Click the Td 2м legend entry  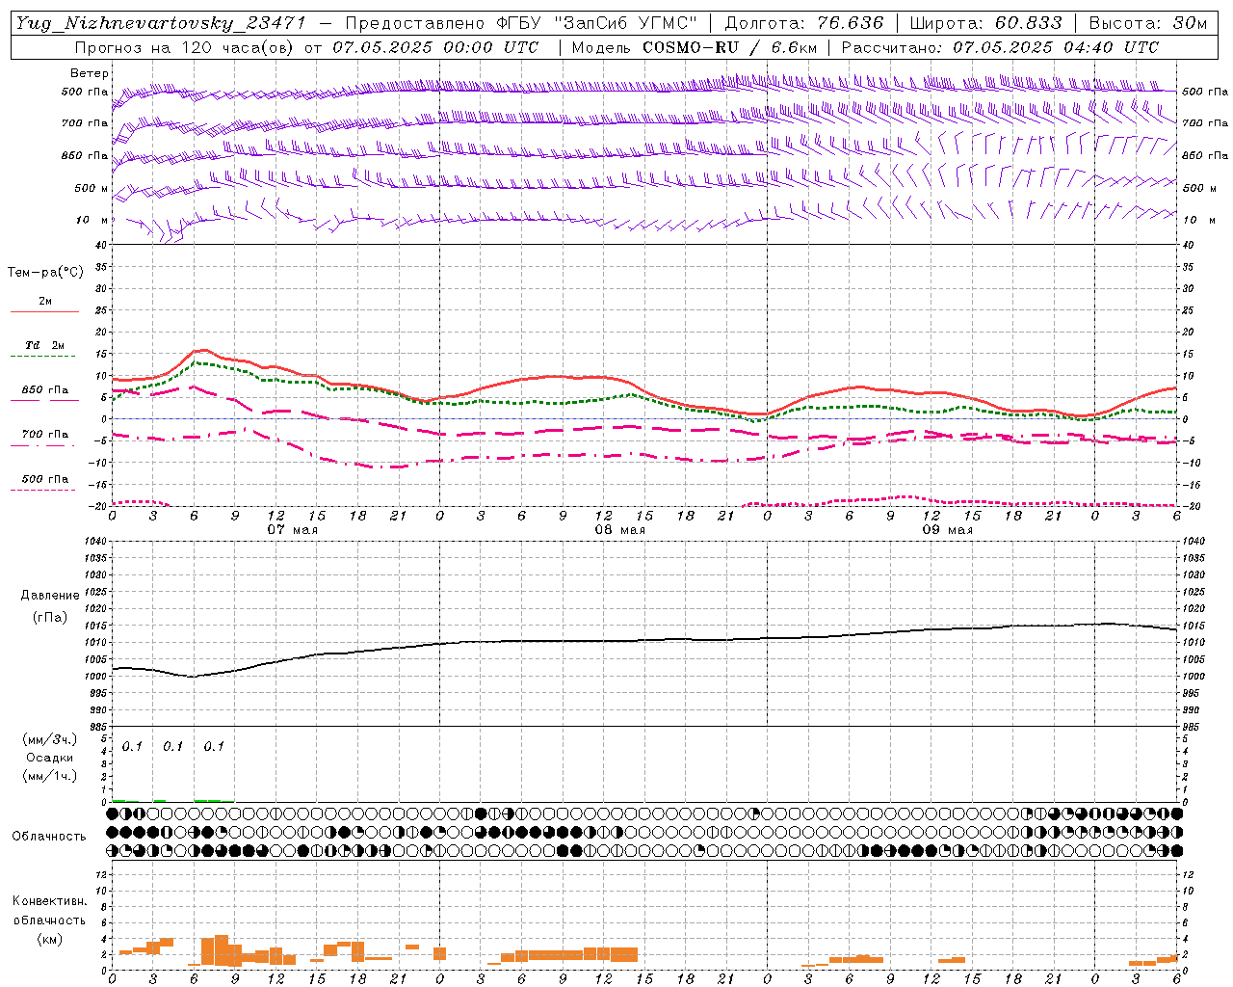[45, 345]
